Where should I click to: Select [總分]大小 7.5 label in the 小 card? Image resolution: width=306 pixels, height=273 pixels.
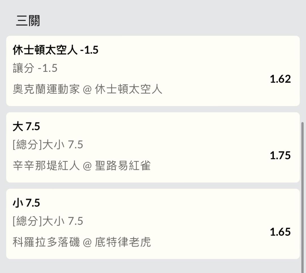click(x=48, y=221)
